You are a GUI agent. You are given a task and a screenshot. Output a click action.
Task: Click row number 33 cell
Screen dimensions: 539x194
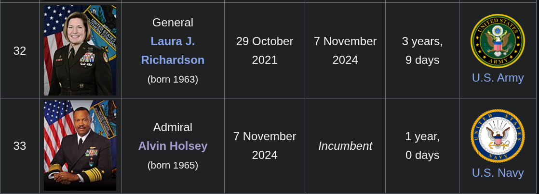tap(20, 145)
